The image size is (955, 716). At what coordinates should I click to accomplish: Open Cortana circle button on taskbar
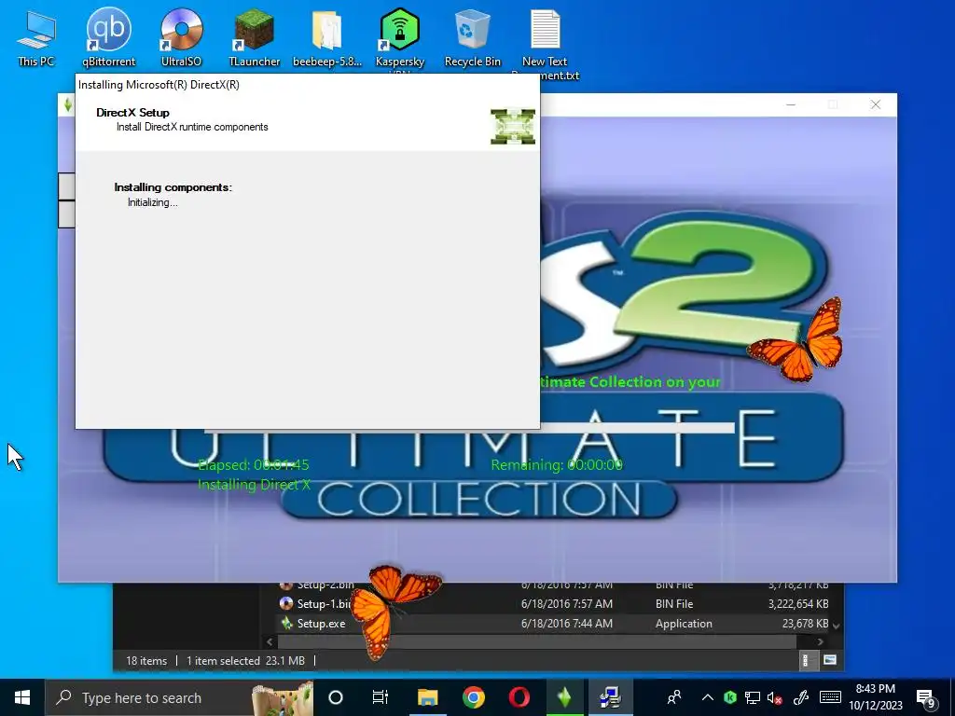click(336, 697)
